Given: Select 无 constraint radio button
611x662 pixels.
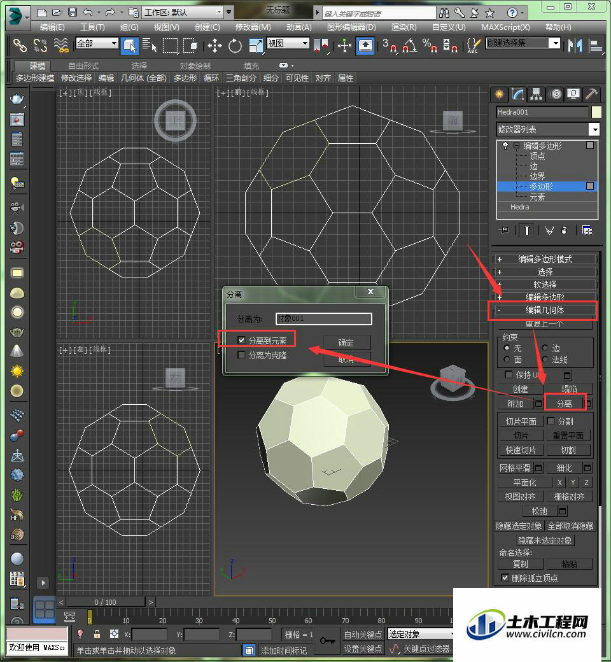Looking at the screenshot, I should pos(507,348).
